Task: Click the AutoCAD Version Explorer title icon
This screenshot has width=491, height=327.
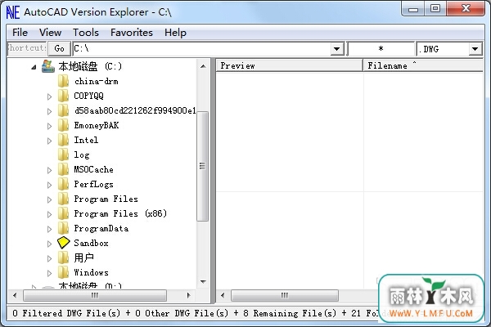Action: click(13, 12)
